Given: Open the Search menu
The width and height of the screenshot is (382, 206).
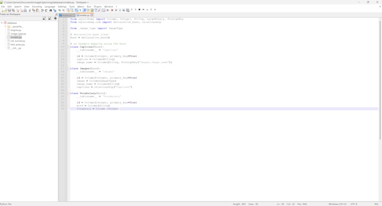Looking at the screenshot, I should click(18, 7).
